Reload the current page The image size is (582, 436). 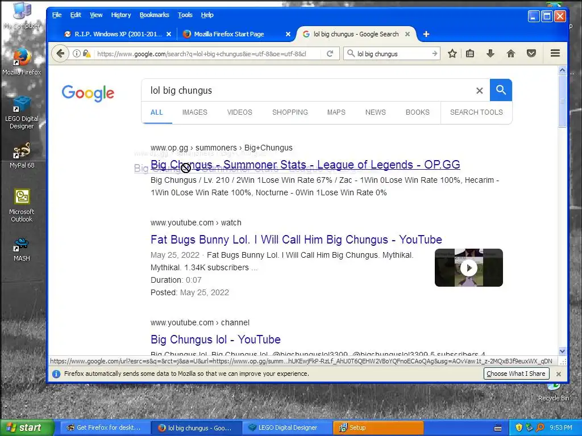(330, 54)
